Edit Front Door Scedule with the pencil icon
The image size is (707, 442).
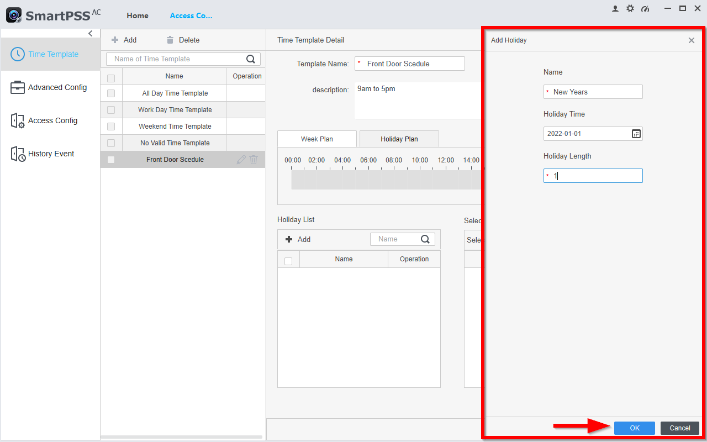tap(241, 160)
